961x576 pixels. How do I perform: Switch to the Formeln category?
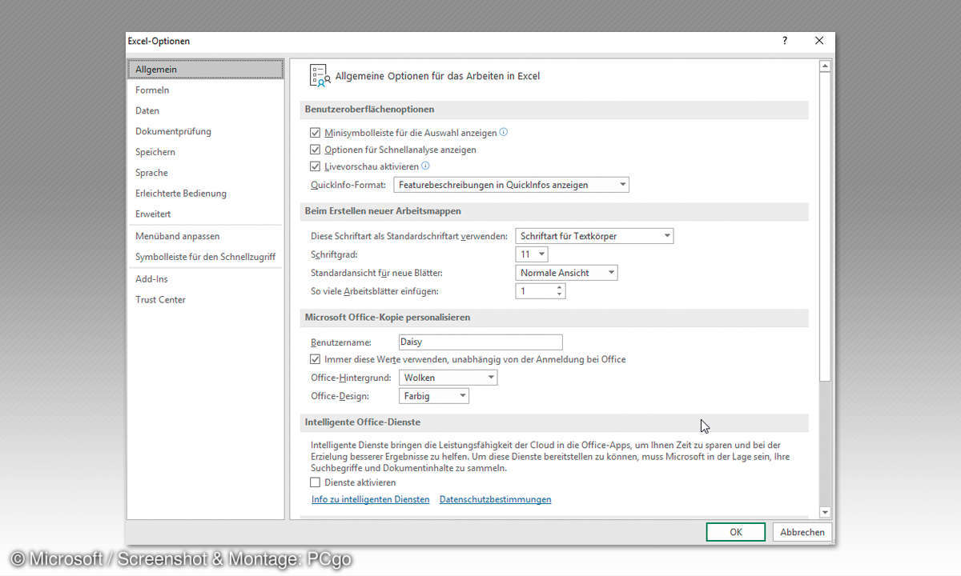(x=206, y=90)
